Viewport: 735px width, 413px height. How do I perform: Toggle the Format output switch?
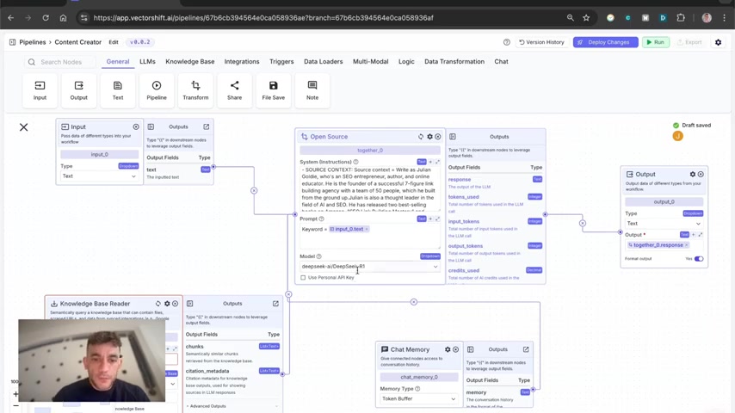point(699,259)
